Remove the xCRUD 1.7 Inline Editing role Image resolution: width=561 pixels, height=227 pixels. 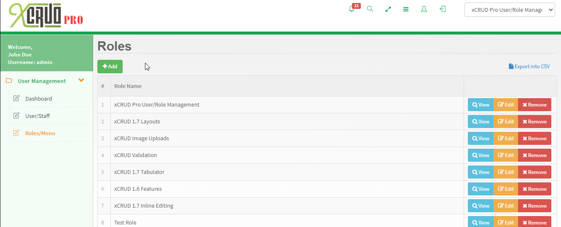[x=534, y=206]
